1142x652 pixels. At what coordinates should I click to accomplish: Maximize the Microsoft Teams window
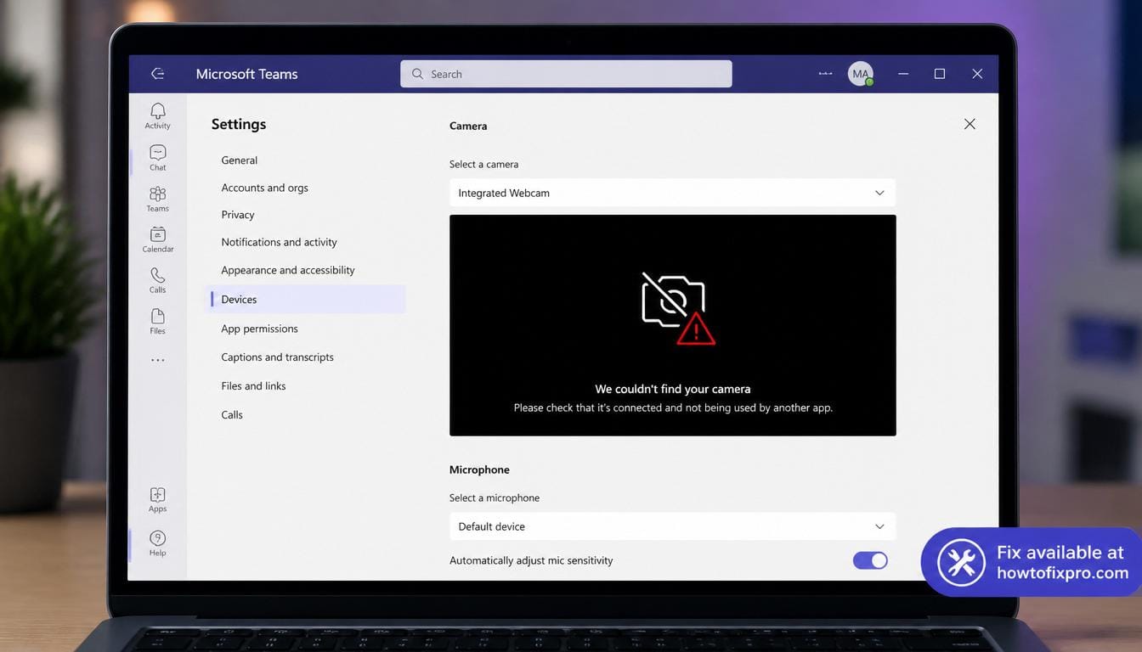tap(940, 74)
